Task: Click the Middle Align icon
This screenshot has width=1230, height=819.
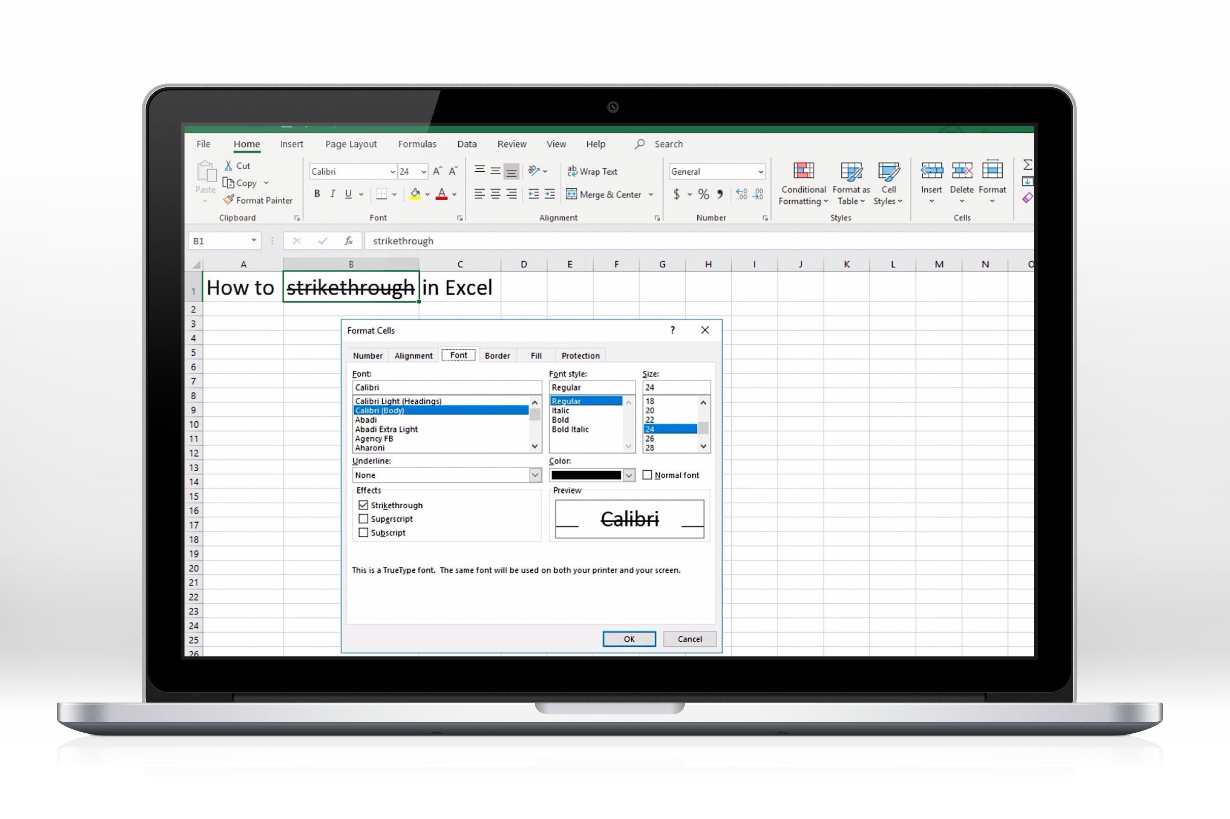Action: (496, 170)
